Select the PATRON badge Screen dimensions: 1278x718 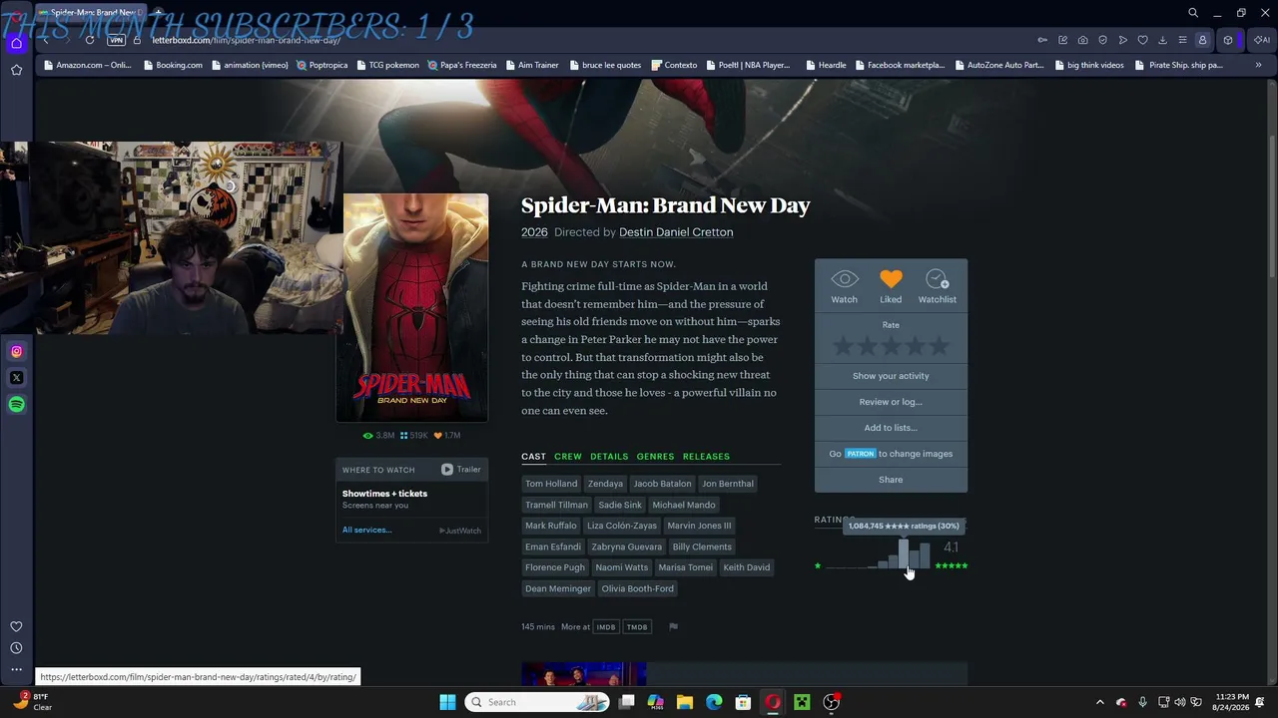(x=860, y=454)
